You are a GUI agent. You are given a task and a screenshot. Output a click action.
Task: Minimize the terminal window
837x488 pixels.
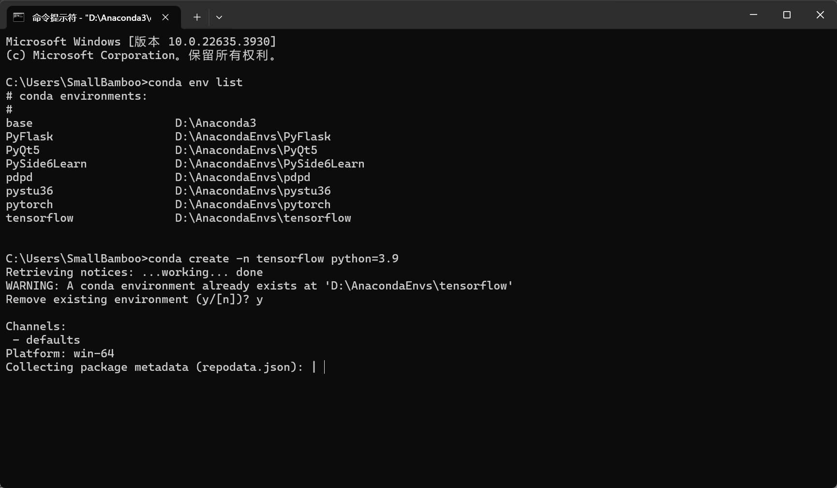point(753,15)
